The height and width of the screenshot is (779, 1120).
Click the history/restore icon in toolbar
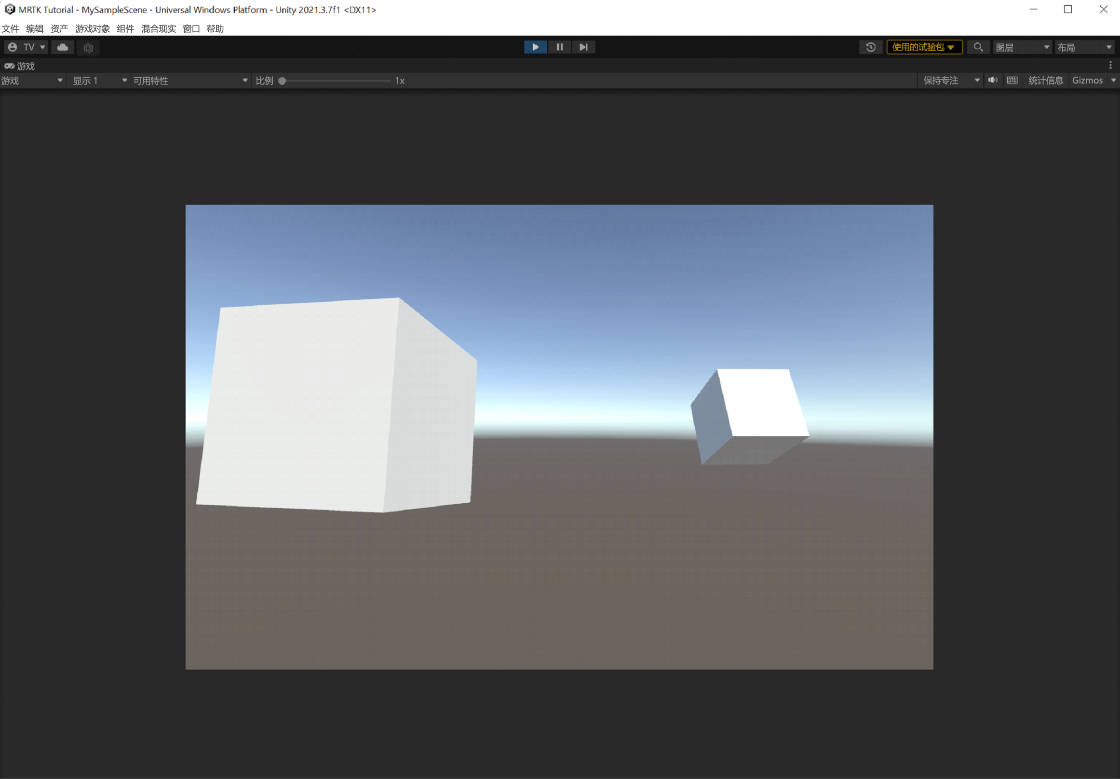coord(870,47)
